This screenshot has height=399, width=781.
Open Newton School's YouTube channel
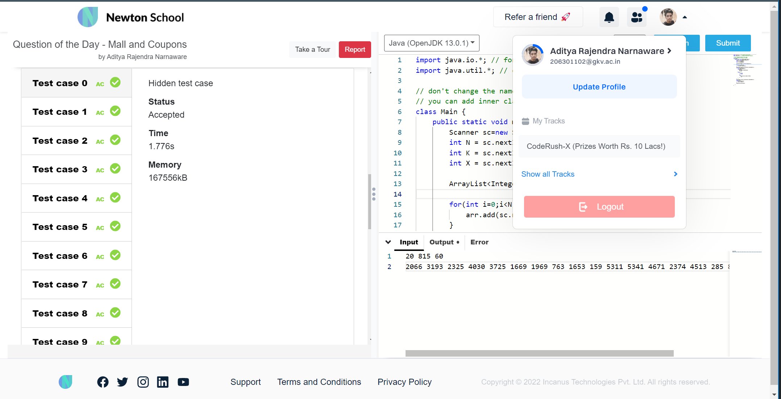(x=183, y=382)
